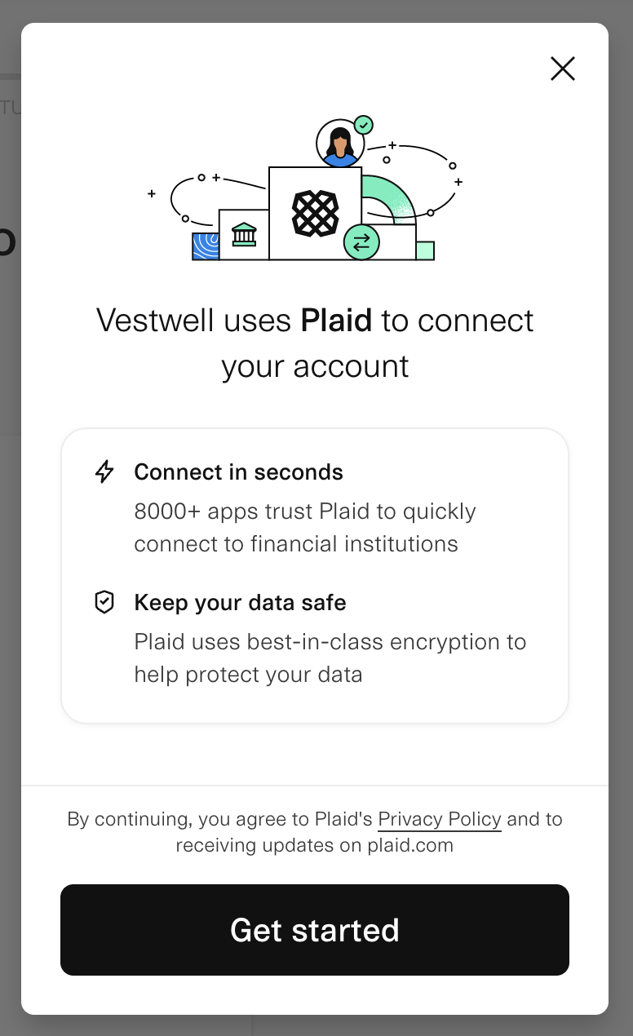Close the Plaid connection dialog
633x1036 pixels.
[x=563, y=69]
